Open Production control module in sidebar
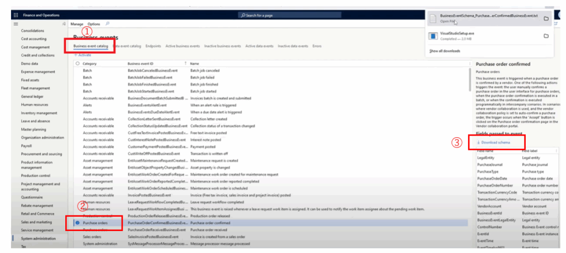566x253 pixels. coord(35,176)
